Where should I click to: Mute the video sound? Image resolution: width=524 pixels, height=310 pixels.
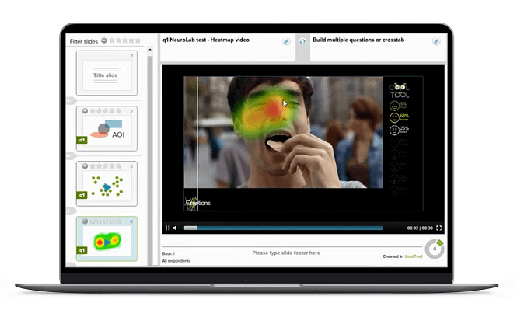click(175, 228)
